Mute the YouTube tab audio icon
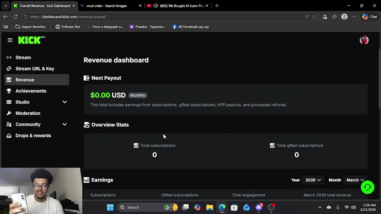 tap(155, 6)
